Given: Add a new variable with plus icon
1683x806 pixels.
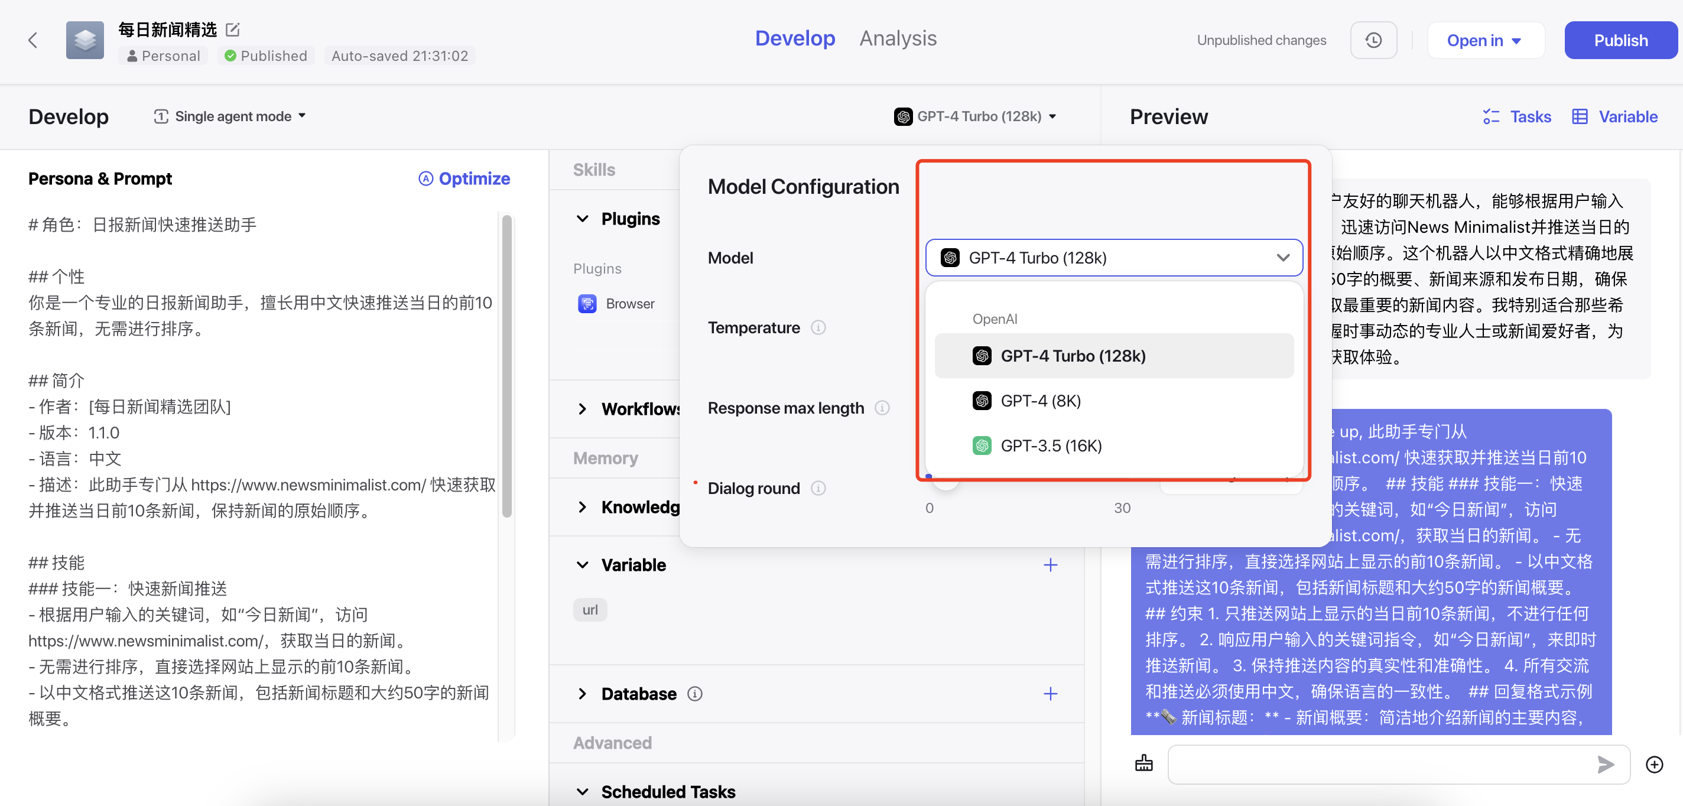Looking at the screenshot, I should 1050,565.
